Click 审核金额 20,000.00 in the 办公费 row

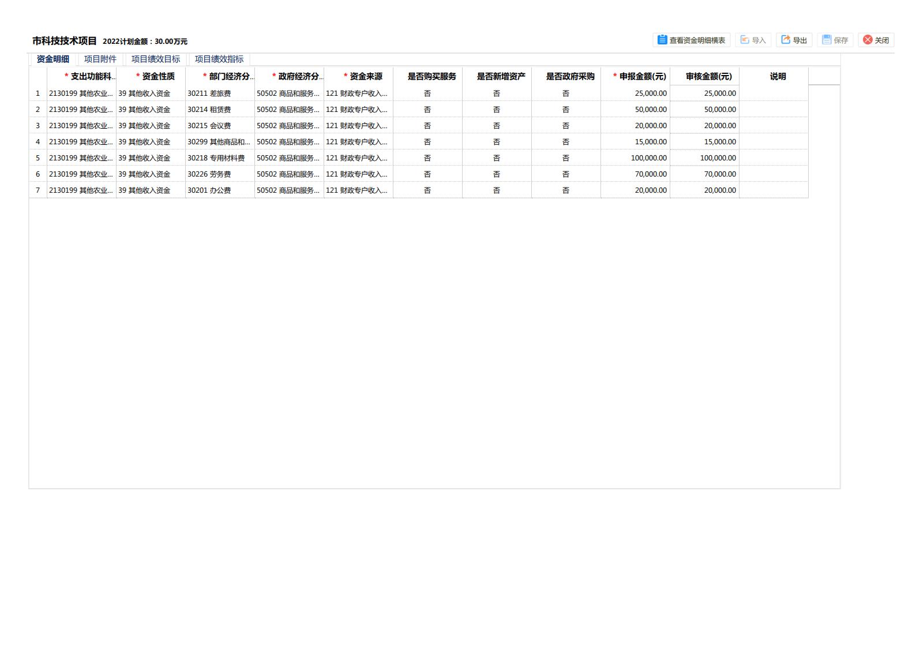[x=704, y=190]
